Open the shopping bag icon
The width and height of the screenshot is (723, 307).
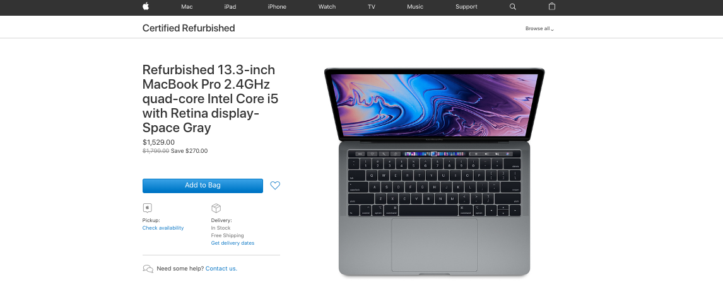[552, 6]
